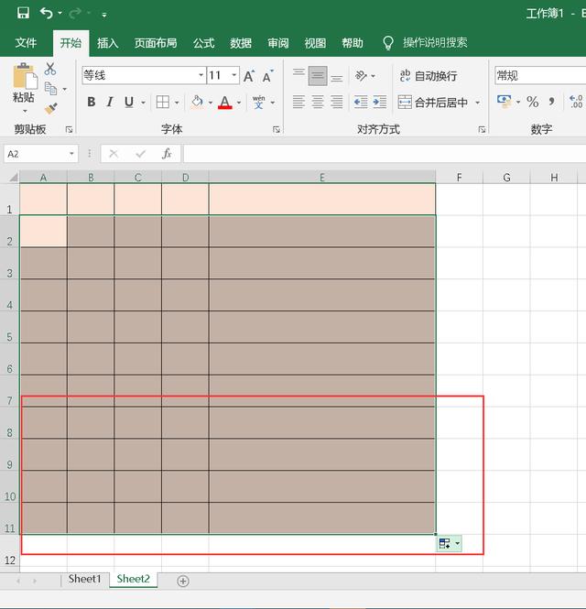This screenshot has height=609, width=586.
Task: Decrease indent icon
Action: click(361, 103)
